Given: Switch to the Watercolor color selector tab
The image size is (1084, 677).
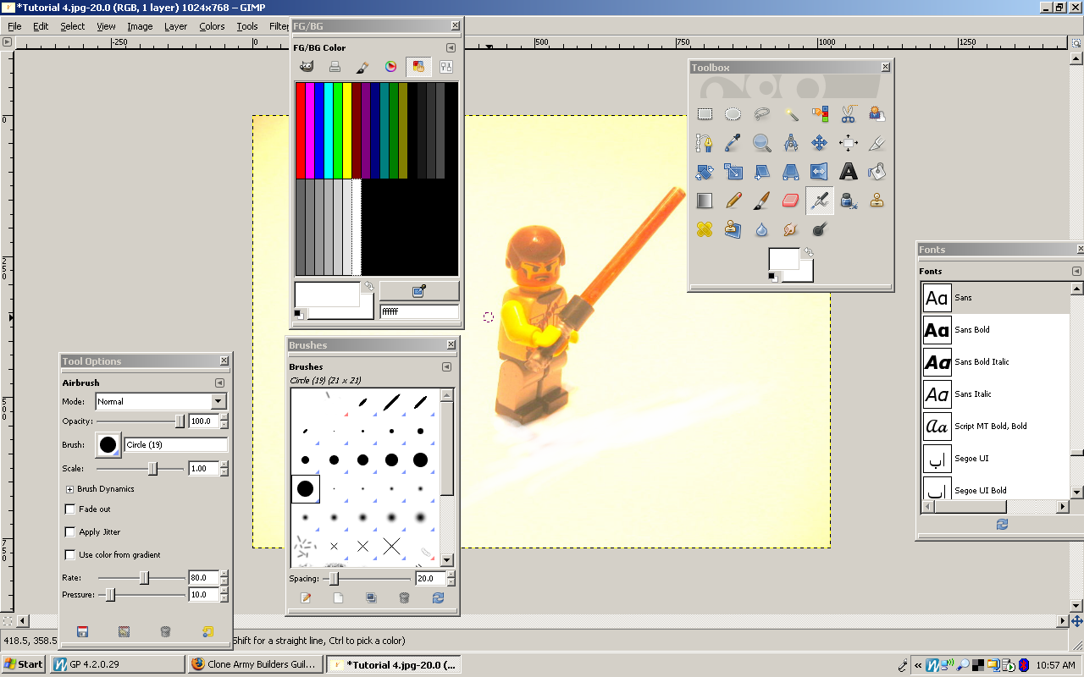Looking at the screenshot, I should (362, 67).
